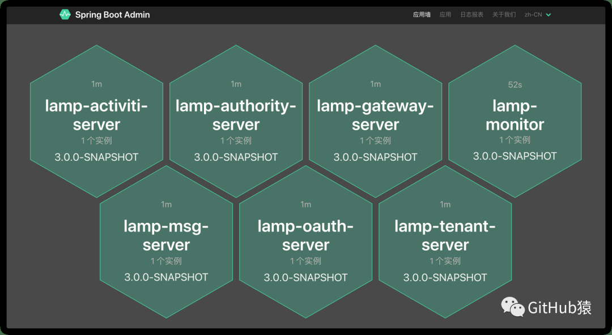Viewport: 612px width, 335px height.
Task: Click the chevron next to zh-CN
Action: click(549, 15)
